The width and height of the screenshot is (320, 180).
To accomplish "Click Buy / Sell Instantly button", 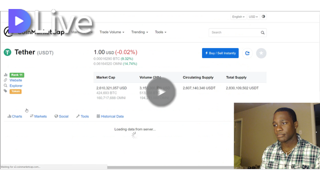I will point(220,53).
